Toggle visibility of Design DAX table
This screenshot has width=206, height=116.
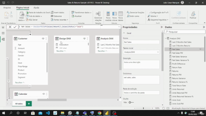[x=84, y=39]
